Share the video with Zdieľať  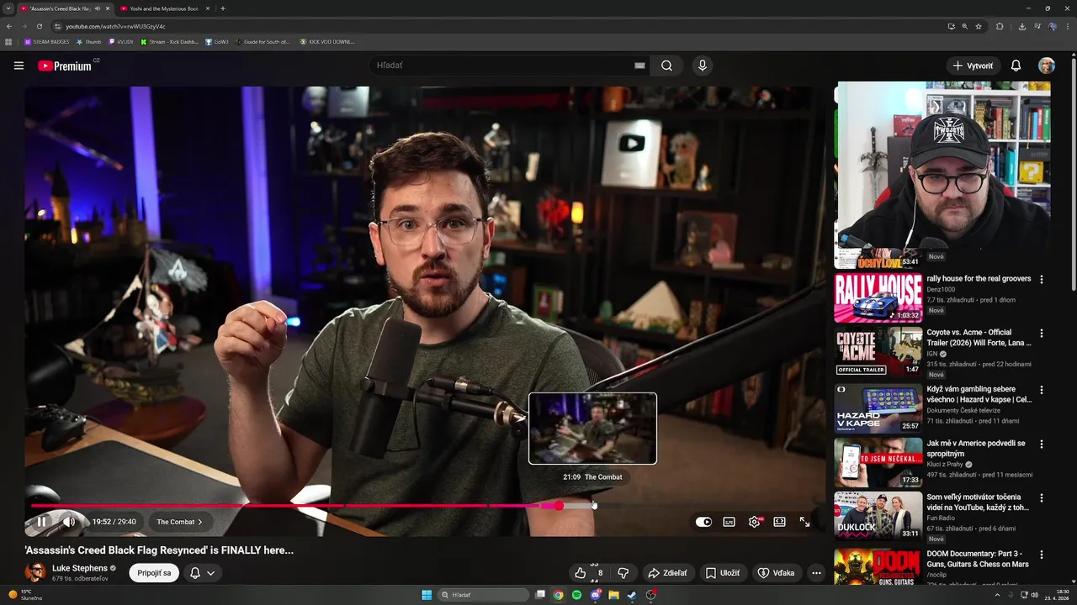667,573
